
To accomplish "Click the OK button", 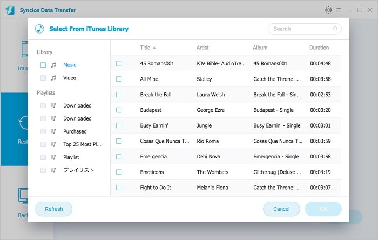I will (x=323, y=209).
